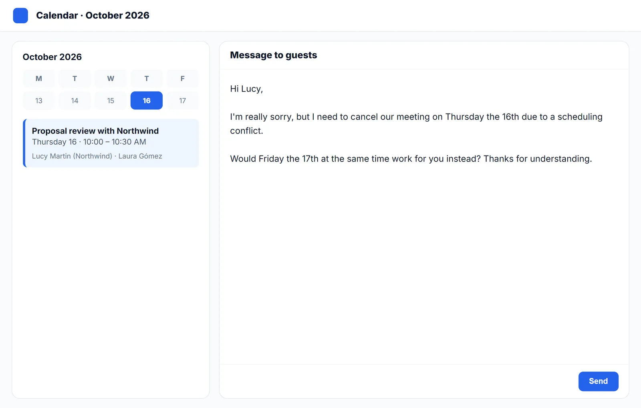The height and width of the screenshot is (408, 641).
Task: Click the 'F' weekday header
Action: pyautogui.click(x=183, y=79)
